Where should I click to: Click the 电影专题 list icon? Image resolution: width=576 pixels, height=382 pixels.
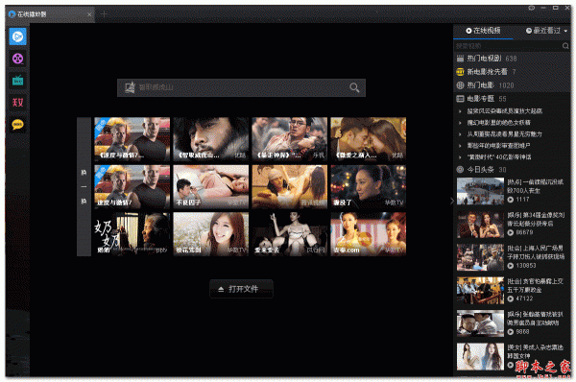point(460,99)
